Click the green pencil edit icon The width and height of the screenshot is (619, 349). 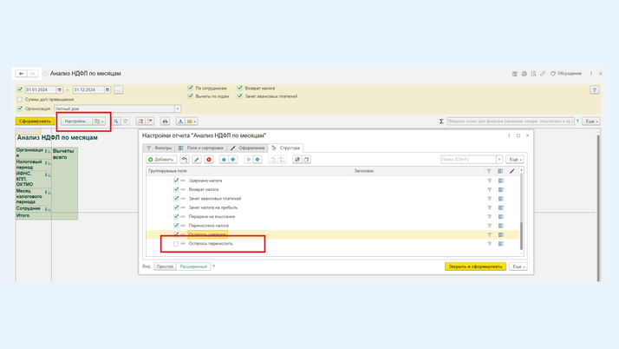coord(197,160)
